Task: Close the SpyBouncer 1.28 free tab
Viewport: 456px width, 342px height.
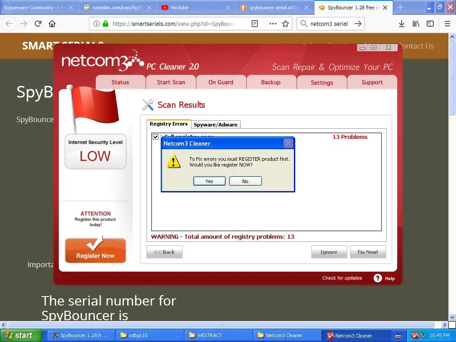Action: 385,8
